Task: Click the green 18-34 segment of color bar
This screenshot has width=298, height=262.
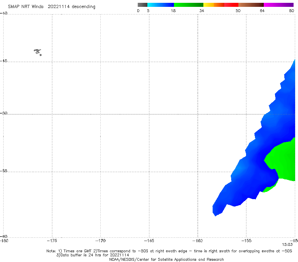Action: [189, 5]
